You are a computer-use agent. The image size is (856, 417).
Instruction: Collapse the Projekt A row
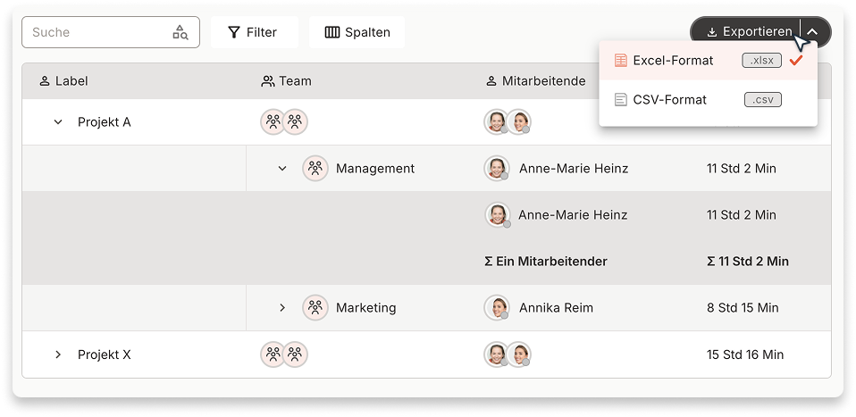coord(58,121)
